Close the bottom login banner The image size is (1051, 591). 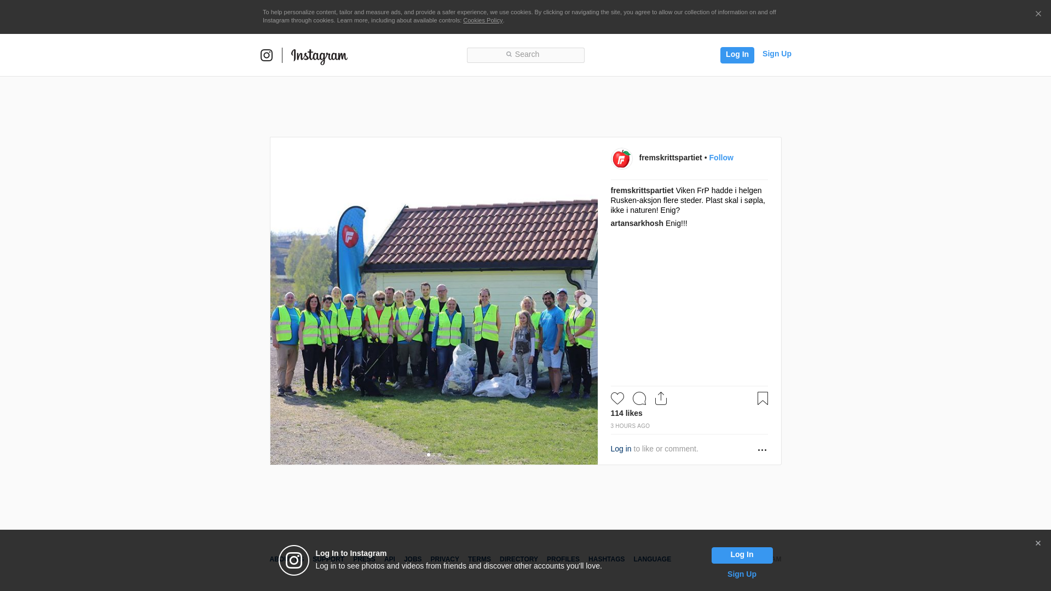click(1038, 543)
